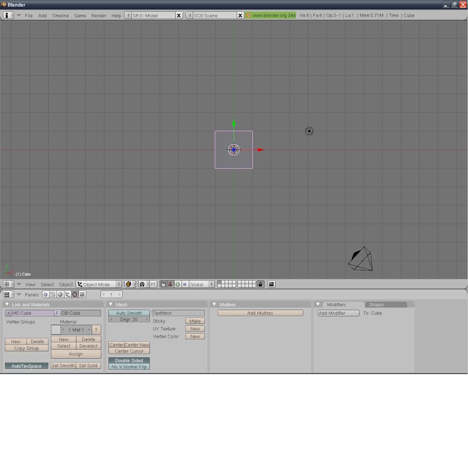Switch to the Shapes tab
This screenshot has height=457, width=468.
377,305
